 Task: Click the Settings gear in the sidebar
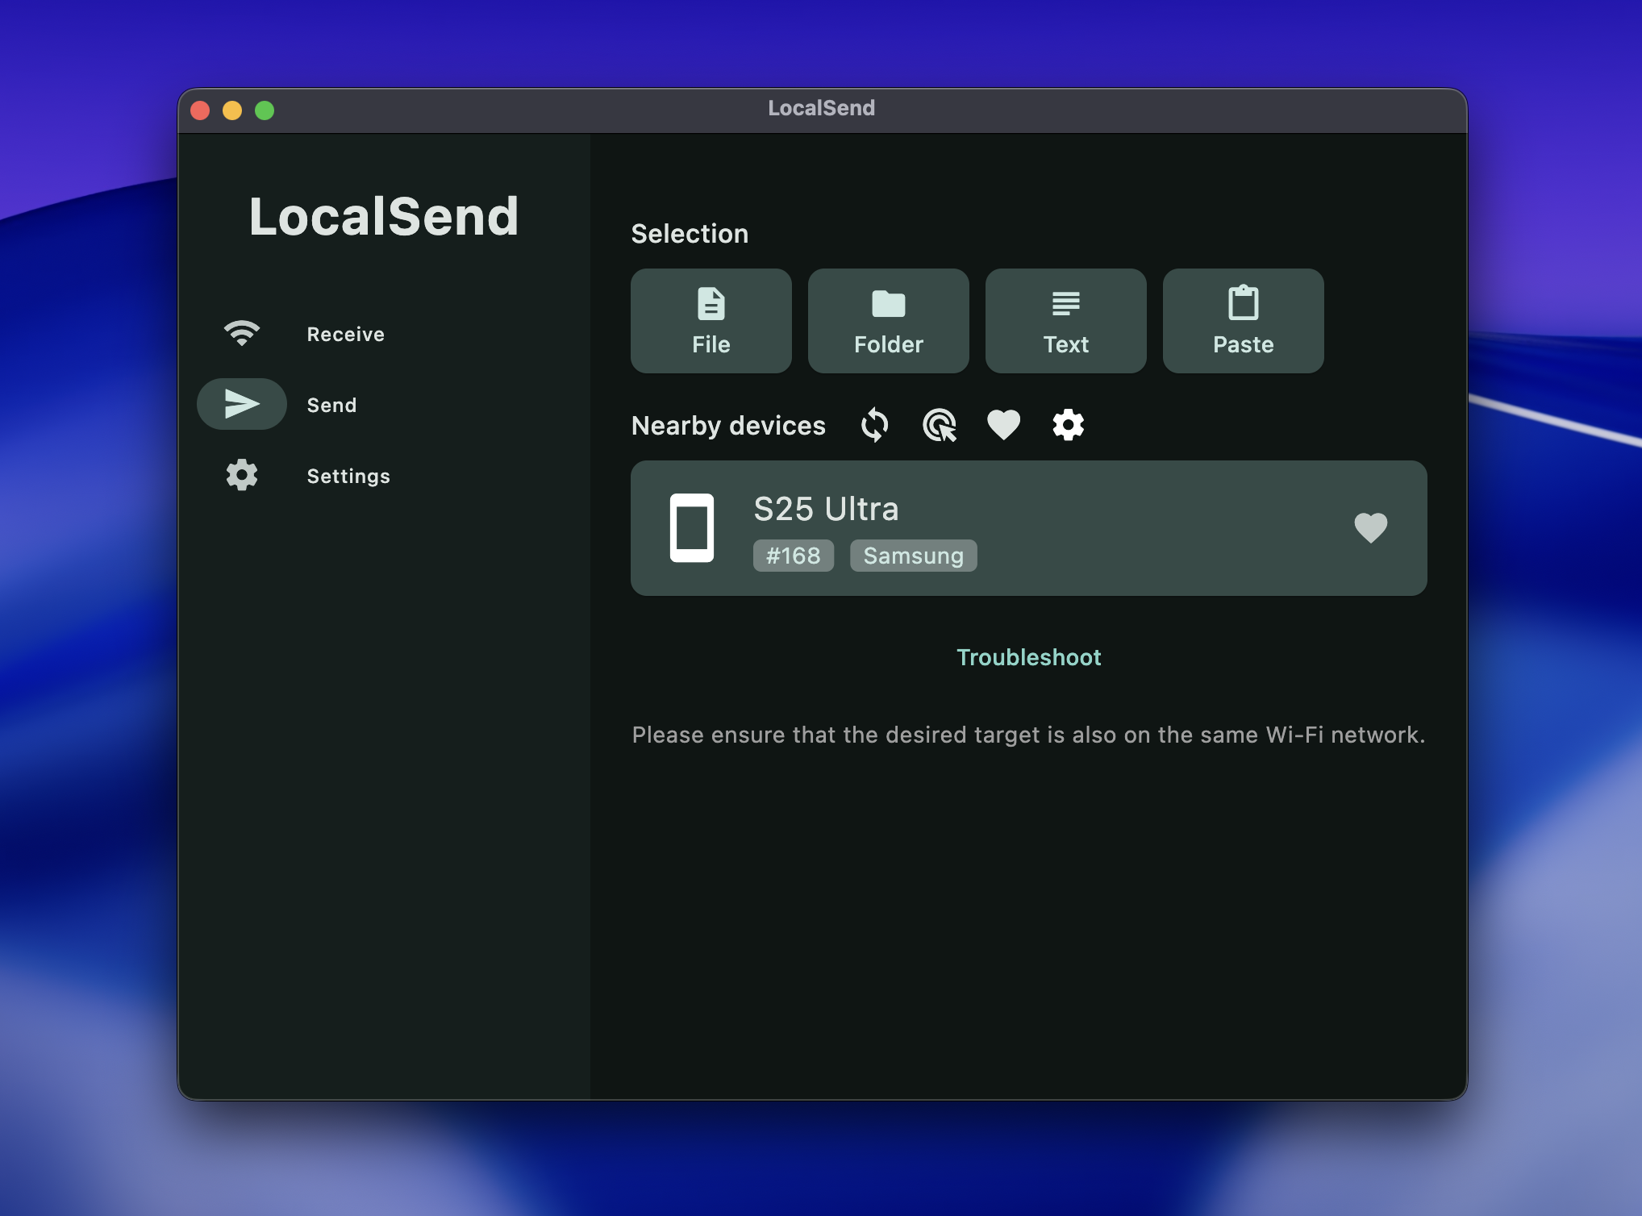tap(241, 475)
